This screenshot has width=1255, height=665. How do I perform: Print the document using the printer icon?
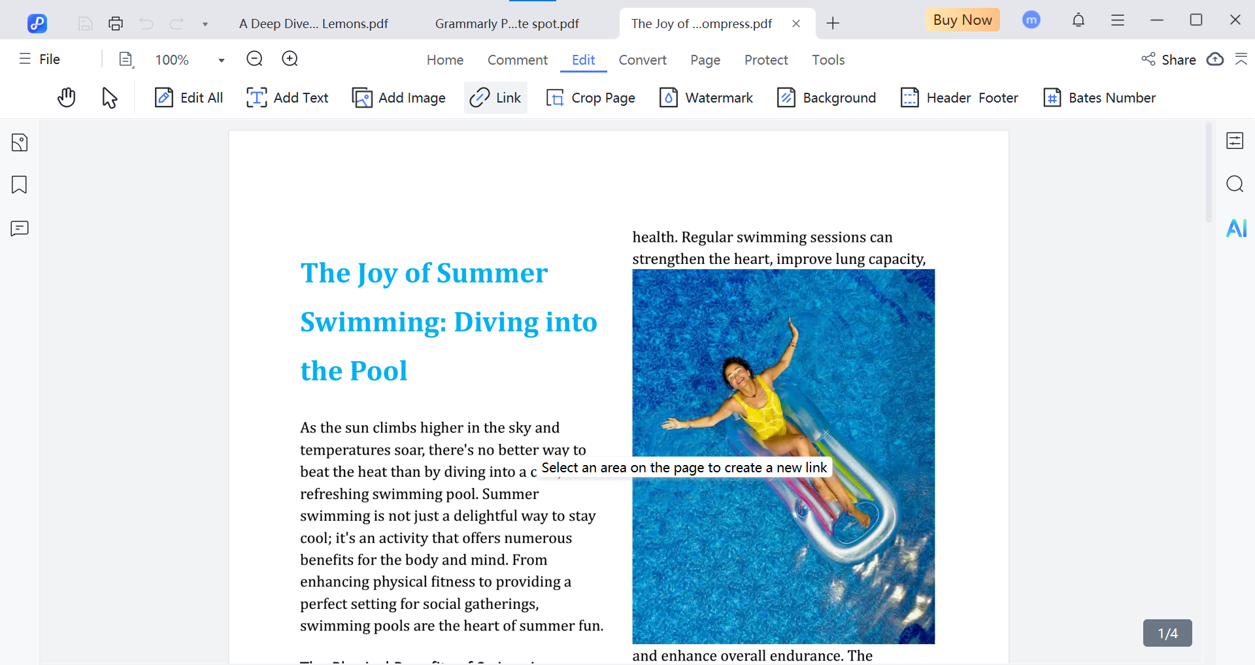click(116, 24)
